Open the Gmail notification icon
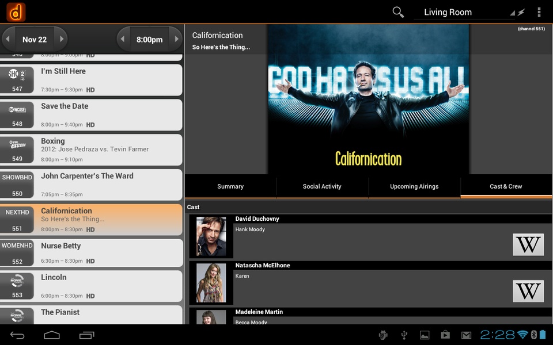The image size is (553, 345). [x=466, y=335]
